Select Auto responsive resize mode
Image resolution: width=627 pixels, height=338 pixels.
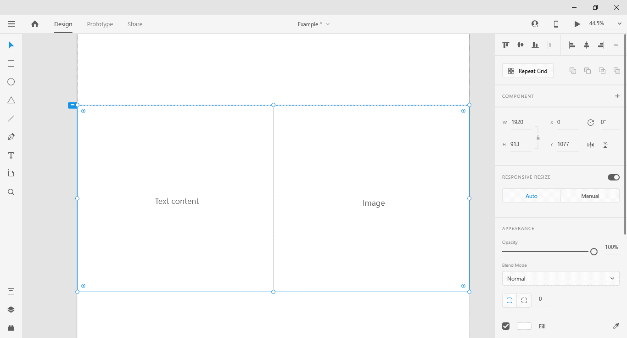coord(532,196)
